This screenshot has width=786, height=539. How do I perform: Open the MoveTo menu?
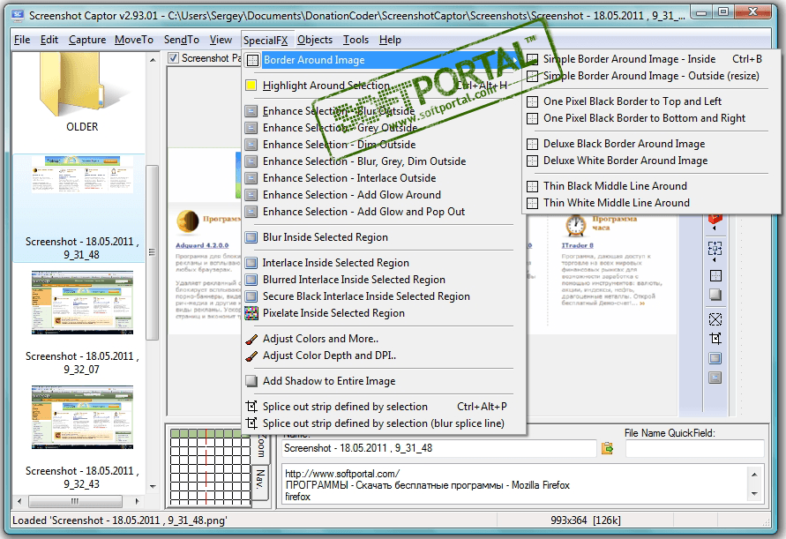tap(134, 40)
